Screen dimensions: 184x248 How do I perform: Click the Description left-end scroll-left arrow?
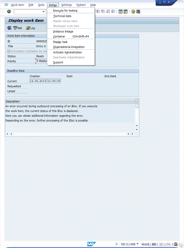point(7,134)
